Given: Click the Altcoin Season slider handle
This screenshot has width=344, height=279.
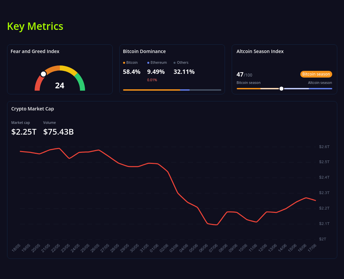Looking at the screenshot, I should pos(281,89).
